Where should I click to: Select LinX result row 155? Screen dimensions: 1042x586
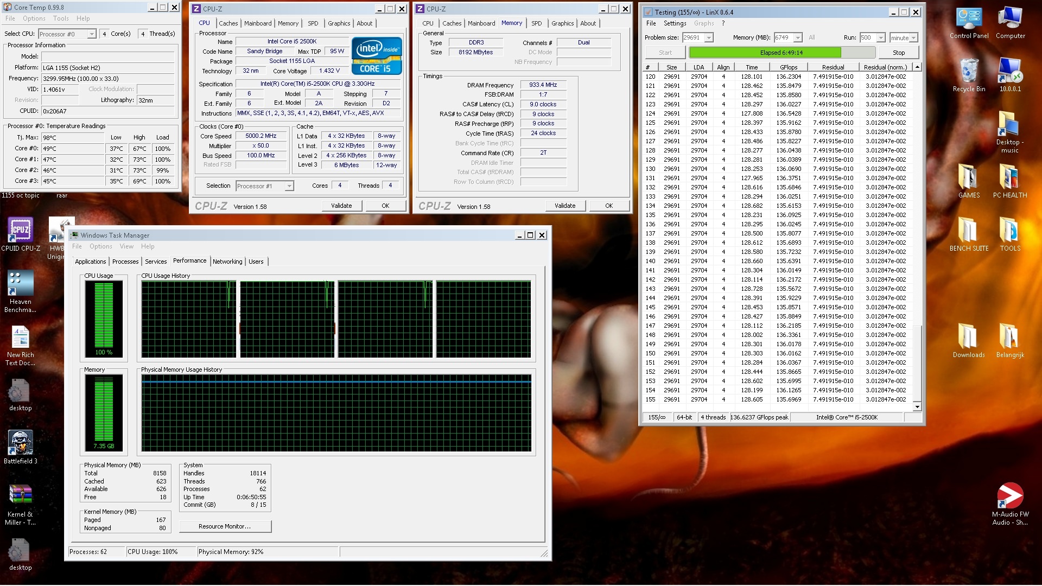click(x=778, y=399)
